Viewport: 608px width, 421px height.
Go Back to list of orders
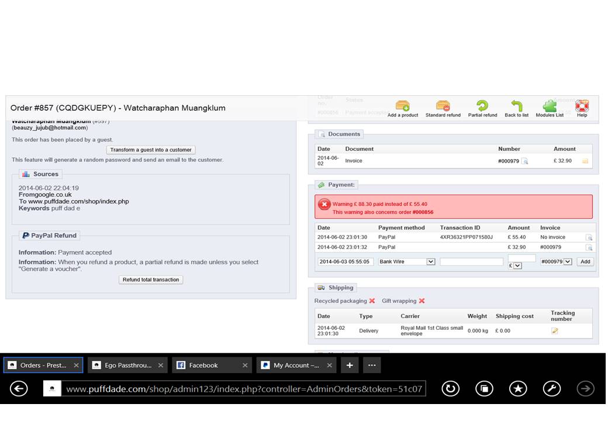(516, 105)
